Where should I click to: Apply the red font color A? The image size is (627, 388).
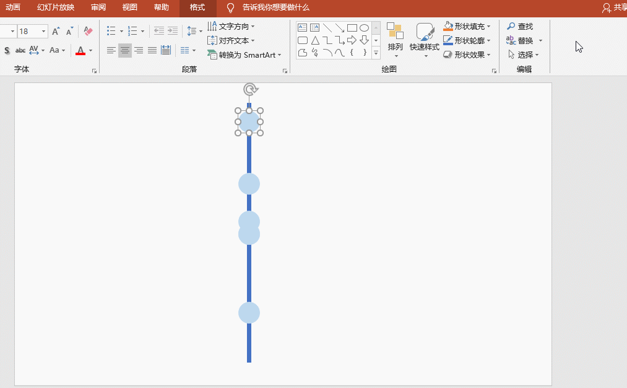tap(80, 50)
